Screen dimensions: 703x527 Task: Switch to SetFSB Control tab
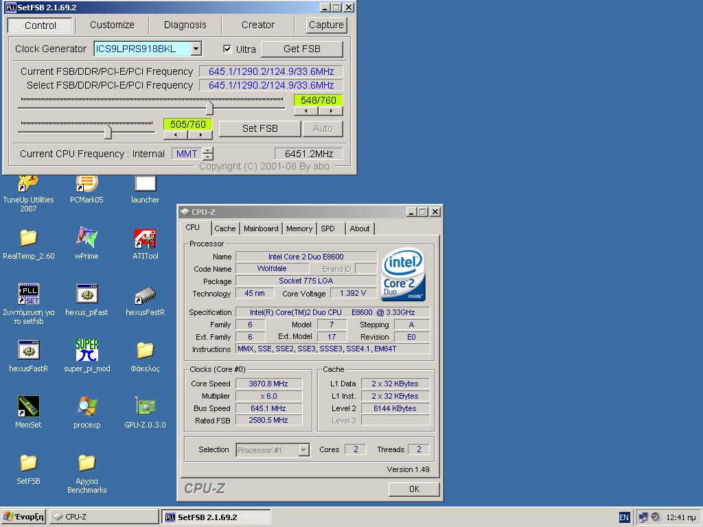[40, 25]
